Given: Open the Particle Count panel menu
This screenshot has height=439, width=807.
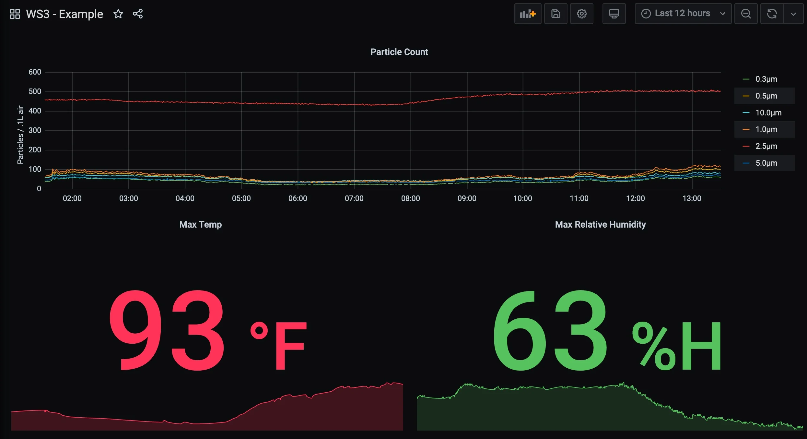Looking at the screenshot, I should [x=399, y=52].
